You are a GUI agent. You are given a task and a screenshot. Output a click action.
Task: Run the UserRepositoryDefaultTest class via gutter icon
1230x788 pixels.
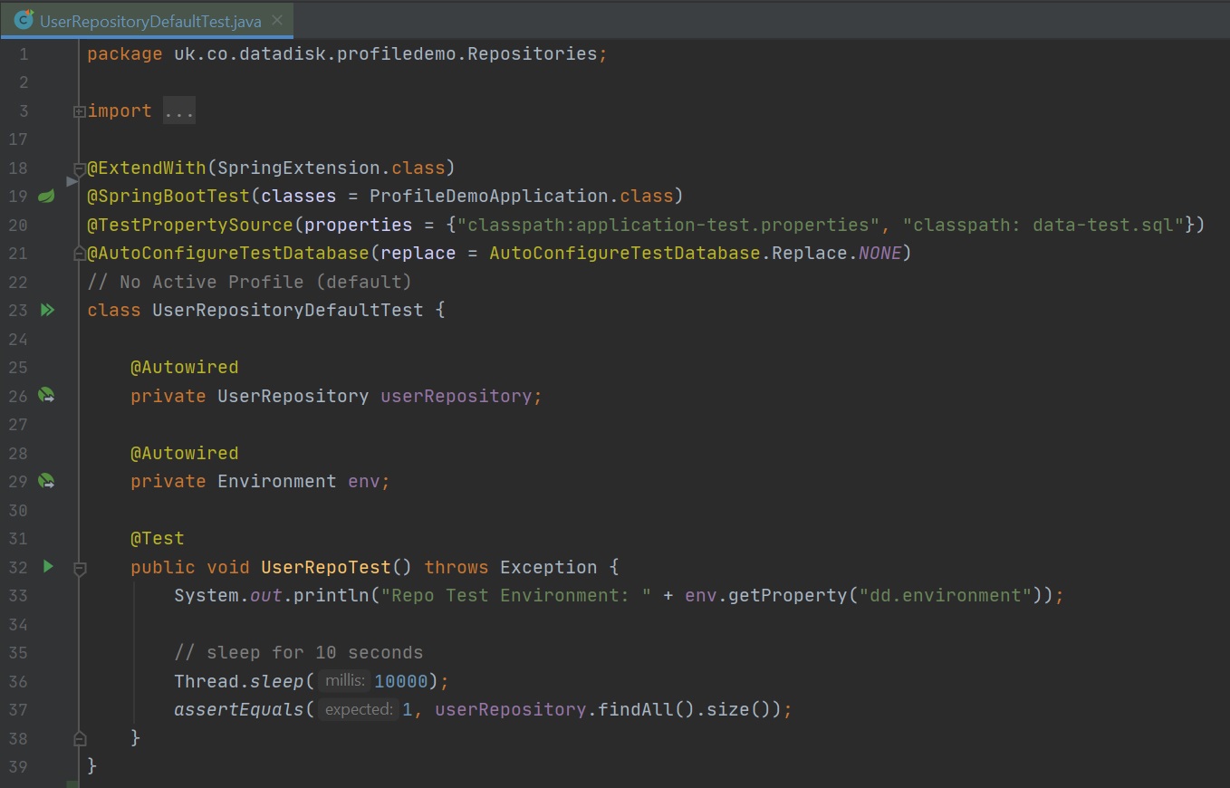[47, 311]
